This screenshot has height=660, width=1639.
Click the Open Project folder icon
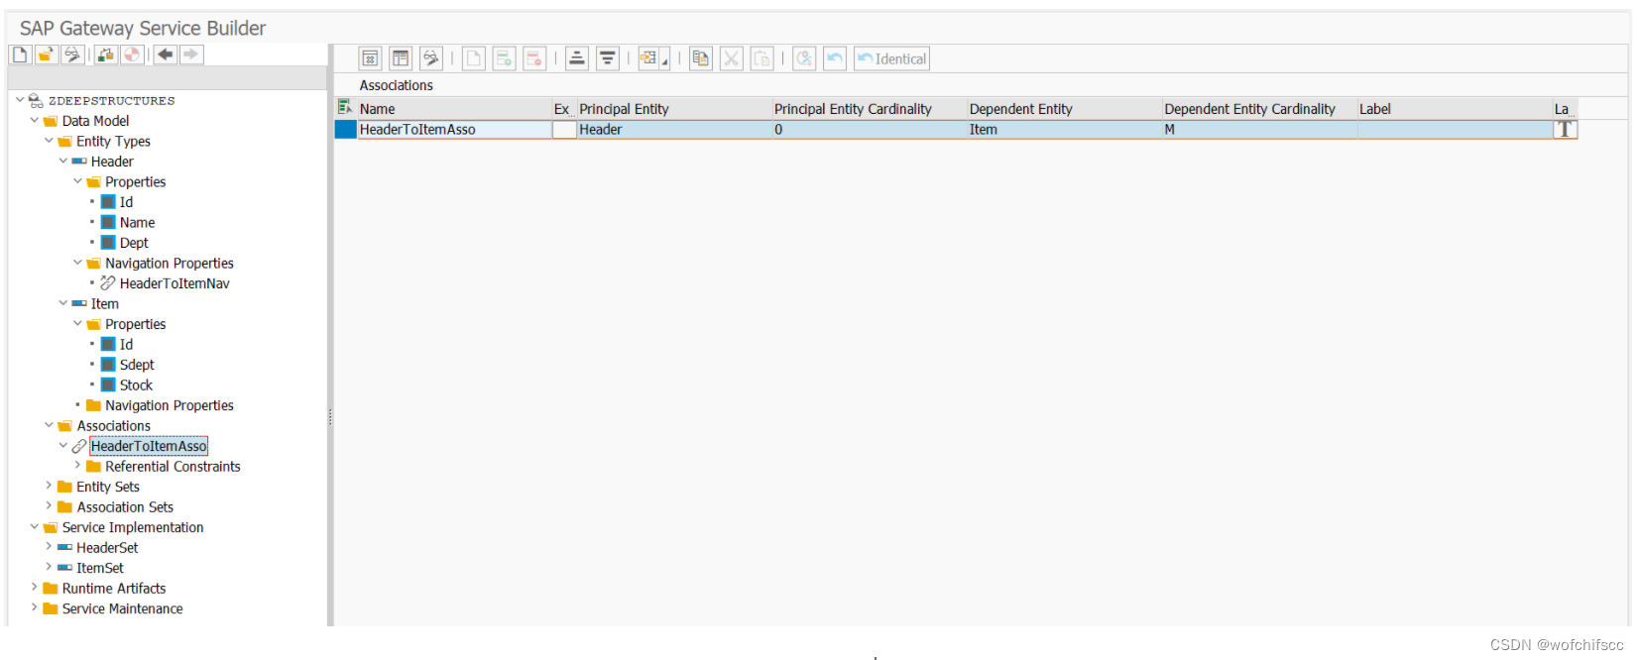tap(46, 55)
